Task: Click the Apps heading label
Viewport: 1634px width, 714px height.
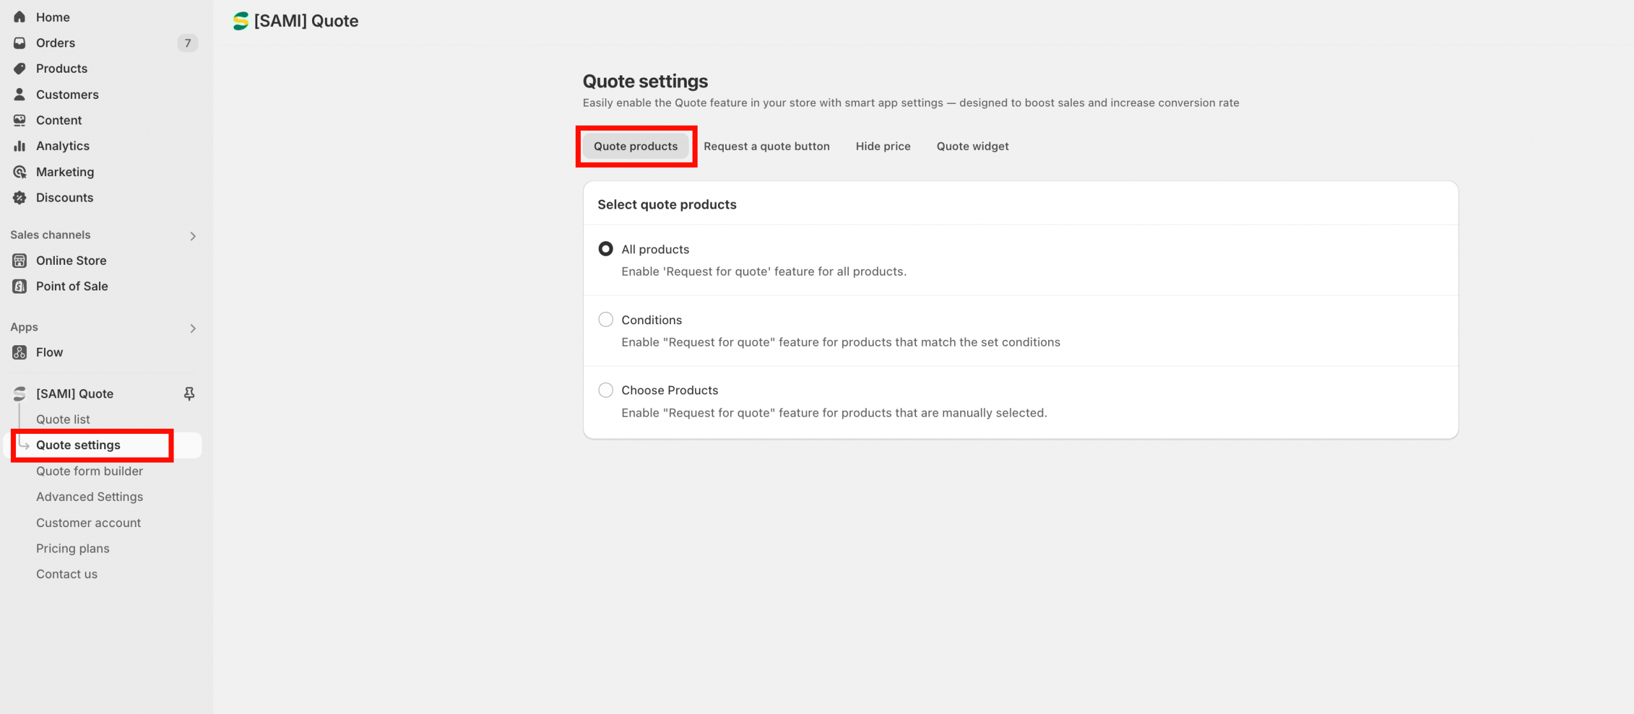Action: point(24,327)
